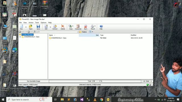Expand CHASHMAWALA - Copy tree node
This screenshot has height=102, width=182.
point(20,37)
